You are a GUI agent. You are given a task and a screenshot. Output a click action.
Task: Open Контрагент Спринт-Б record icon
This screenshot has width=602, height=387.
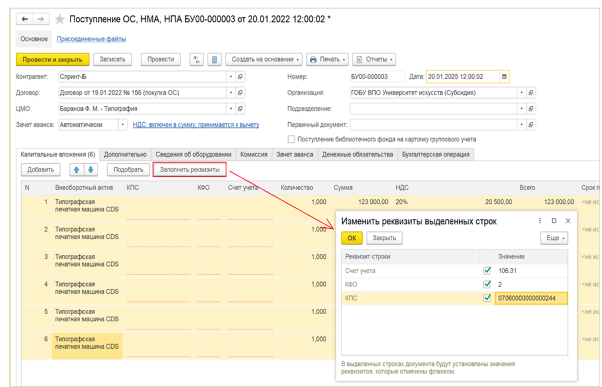coord(240,77)
